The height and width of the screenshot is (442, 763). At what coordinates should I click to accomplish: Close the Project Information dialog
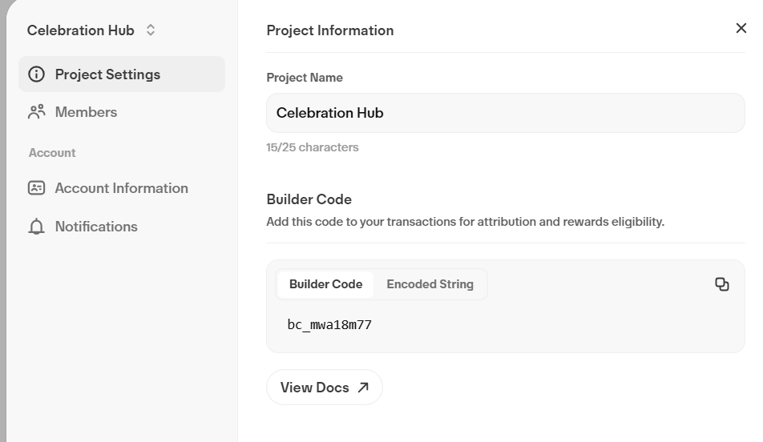(x=741, y=28)
